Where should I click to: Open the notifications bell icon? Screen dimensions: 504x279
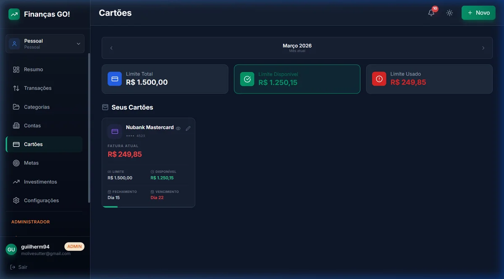[x=431, y=13]
